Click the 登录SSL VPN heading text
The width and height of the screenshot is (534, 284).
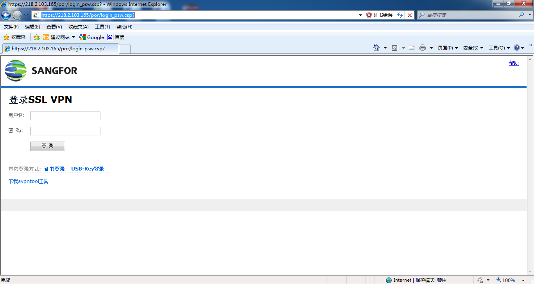coord(40,99)
